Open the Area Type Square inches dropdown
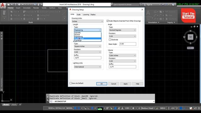The image size is (201, 113). 88,46
